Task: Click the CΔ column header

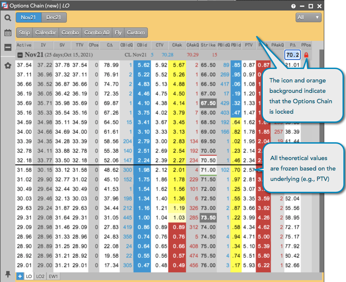Action: click(x=110, y=45)
